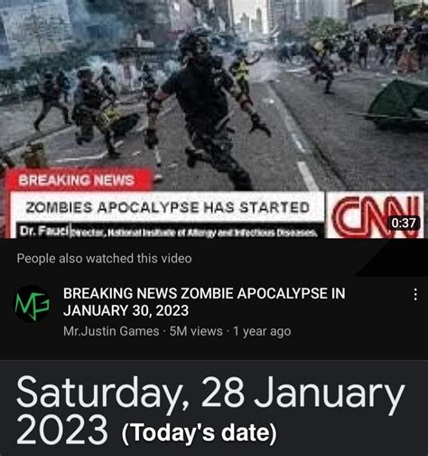Visit the Mr.Justin Games channel name link

(x=111, y=331)
